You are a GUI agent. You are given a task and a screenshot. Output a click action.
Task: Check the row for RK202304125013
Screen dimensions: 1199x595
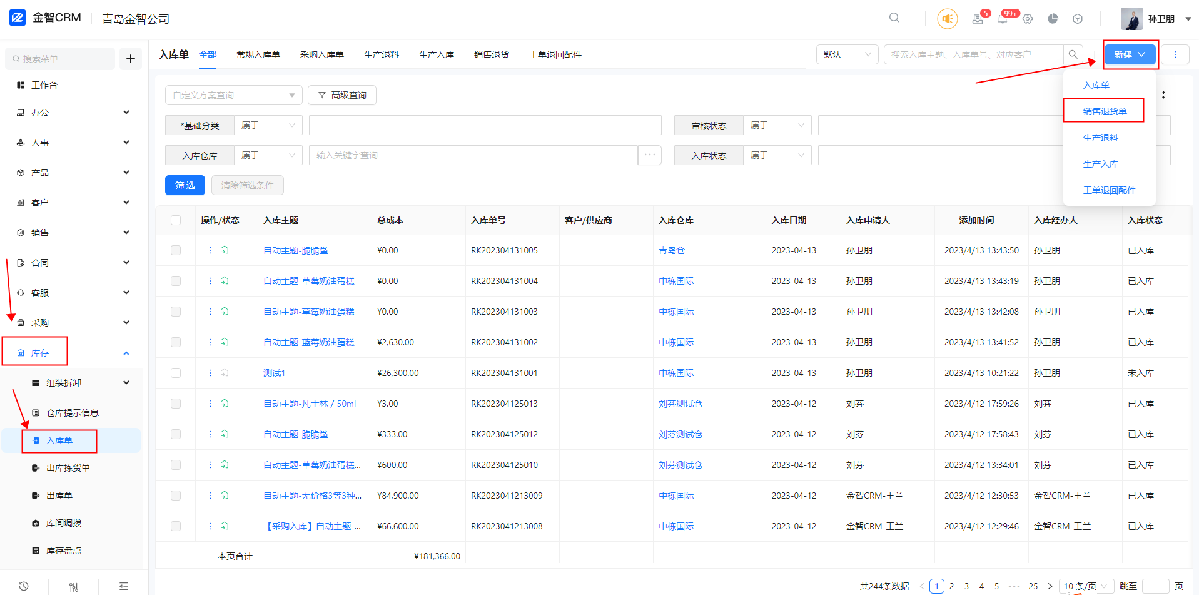[176, 404]
